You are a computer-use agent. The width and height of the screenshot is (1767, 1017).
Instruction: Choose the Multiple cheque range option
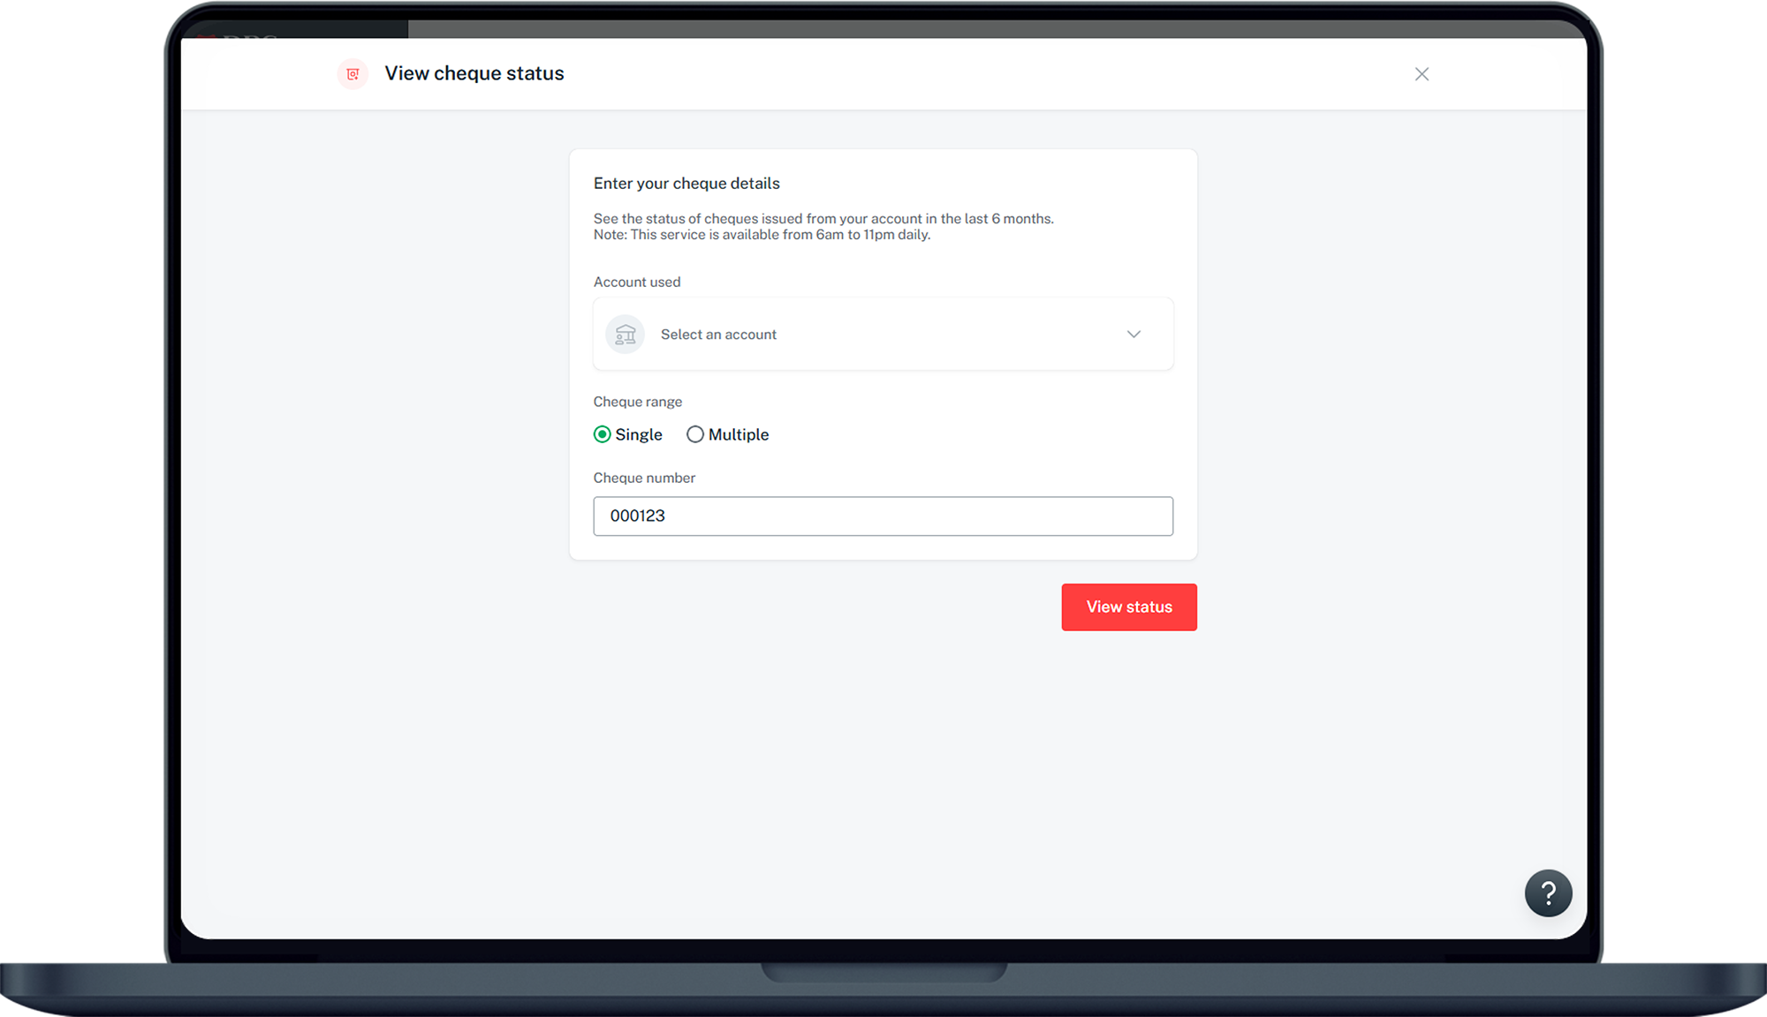[695, 434]
